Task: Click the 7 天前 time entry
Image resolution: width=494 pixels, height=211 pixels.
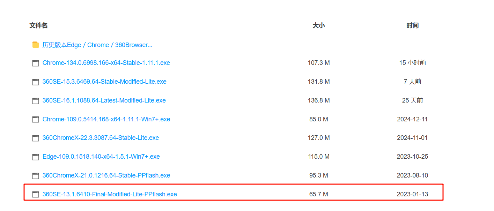Action: (412, 82)
